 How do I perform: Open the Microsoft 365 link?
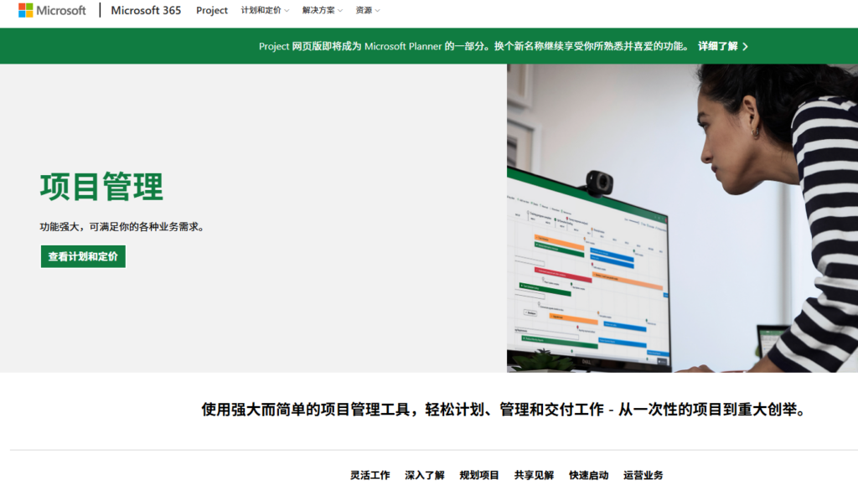[x=146, y=10]
